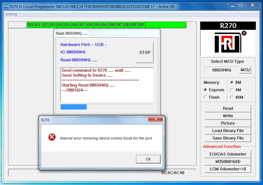
Task: Click the red error icon in dialog
Action: pos(52,137)
